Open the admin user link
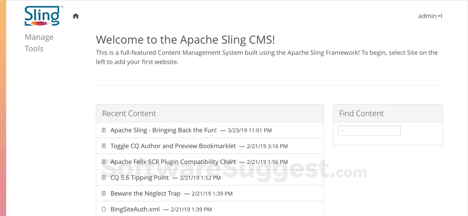 click(427, 16)
